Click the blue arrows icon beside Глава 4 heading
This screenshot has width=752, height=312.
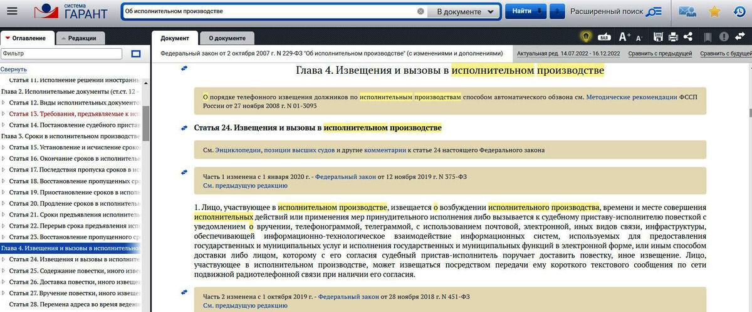point(184,68)
